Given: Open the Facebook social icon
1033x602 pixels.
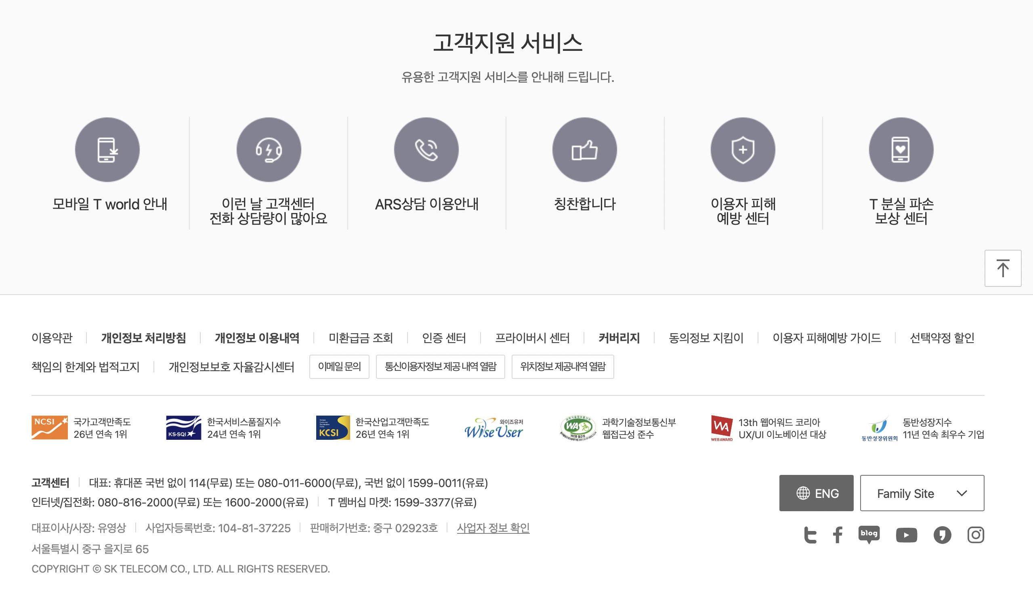Looking at the screenshot, I should pos(838,535).
